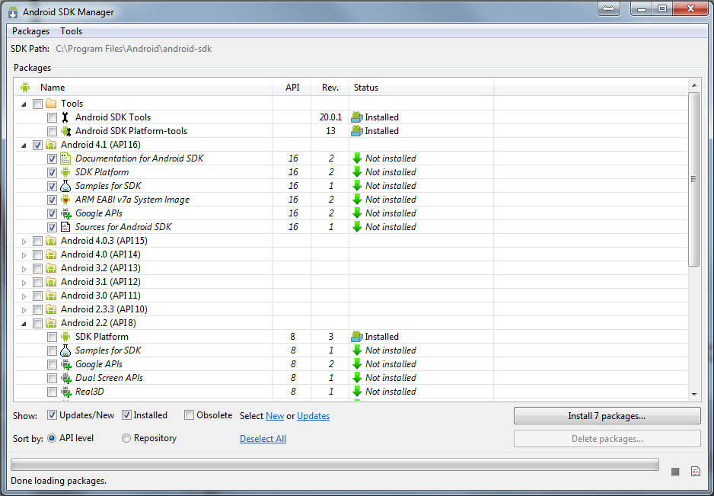
Task: Click the Android 2.2 (API 8) folder icon
Action: [x=51, y=323]
